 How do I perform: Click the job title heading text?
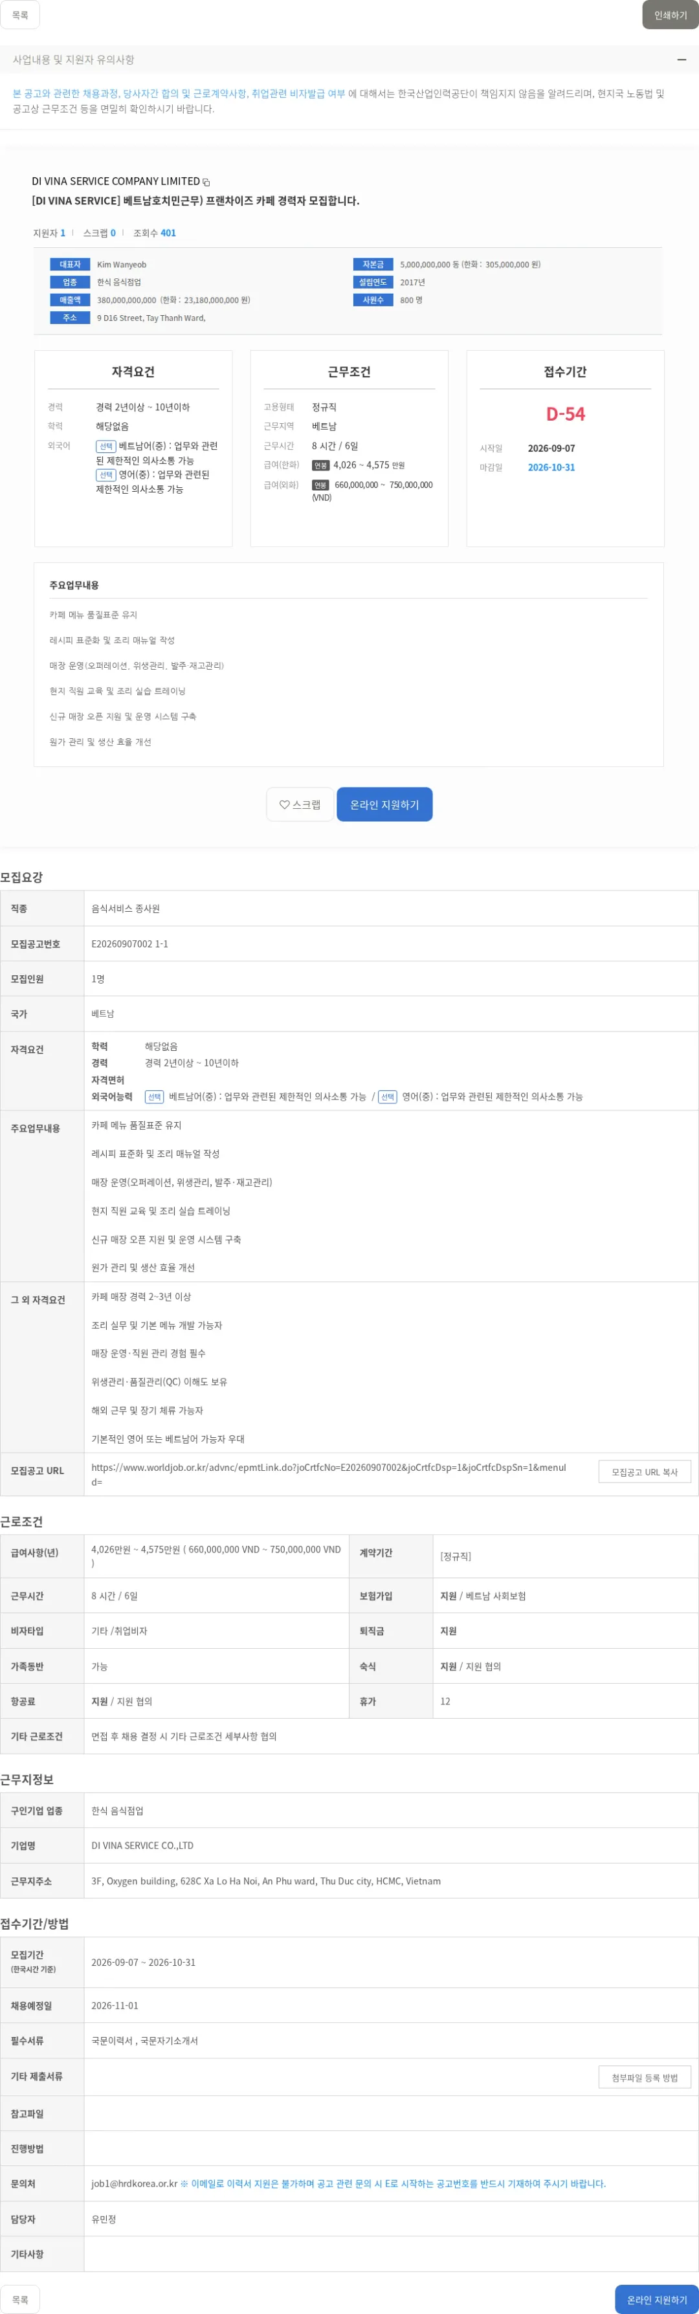pos(195,201)
